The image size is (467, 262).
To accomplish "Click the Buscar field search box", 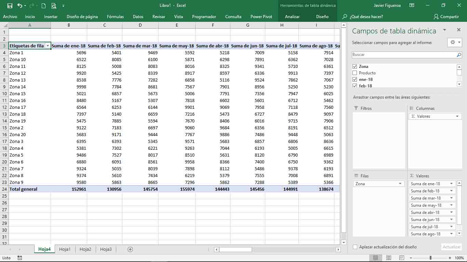I will pos(403,55).
